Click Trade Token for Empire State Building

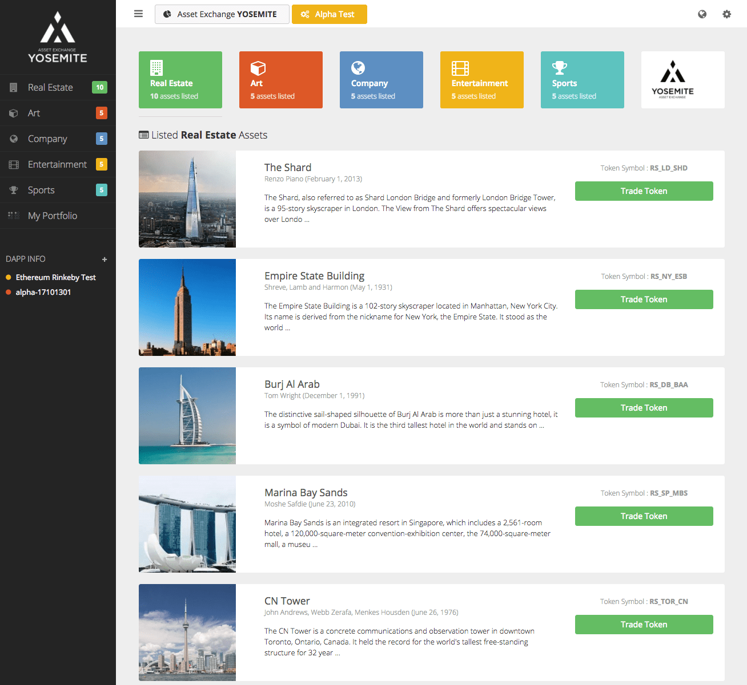click(x=644, y=299)
